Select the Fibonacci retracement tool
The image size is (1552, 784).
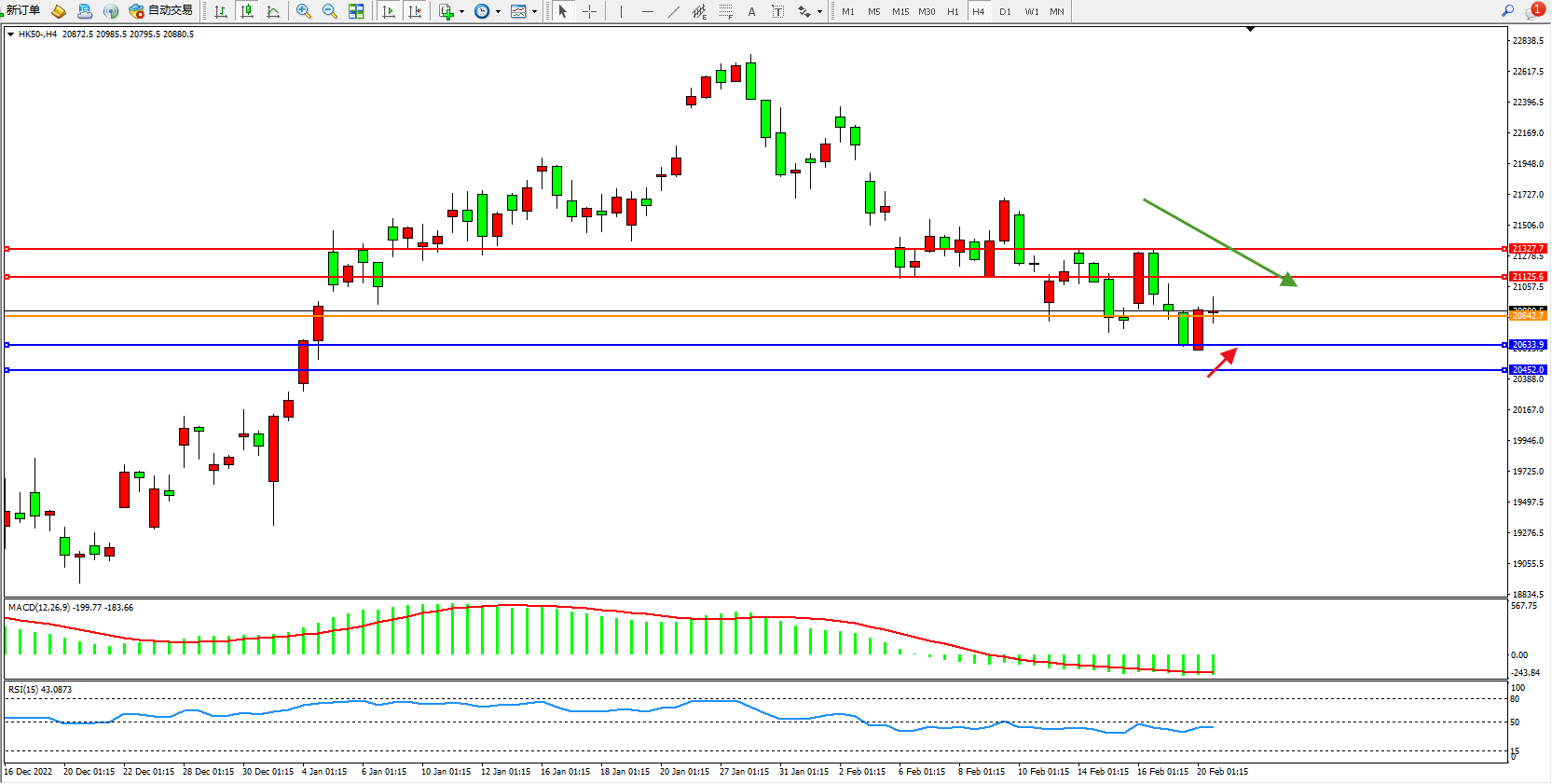point(725,11)
